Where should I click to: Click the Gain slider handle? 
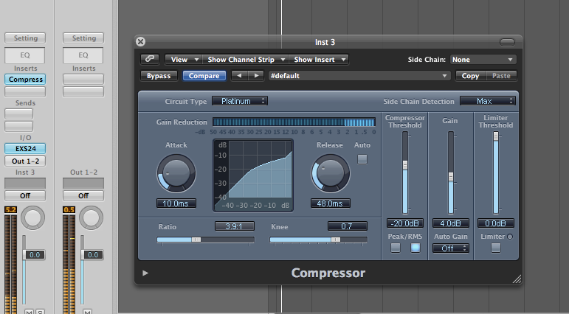point(451,177)
